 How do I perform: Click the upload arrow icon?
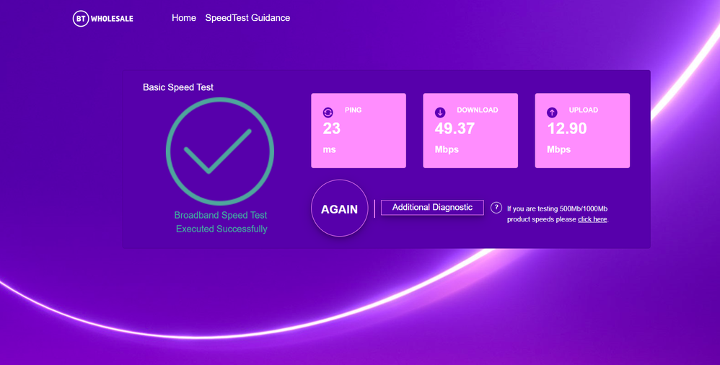coord(552,113)
